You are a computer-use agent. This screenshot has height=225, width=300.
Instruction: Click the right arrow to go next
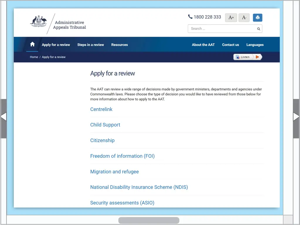coord(296,117)
